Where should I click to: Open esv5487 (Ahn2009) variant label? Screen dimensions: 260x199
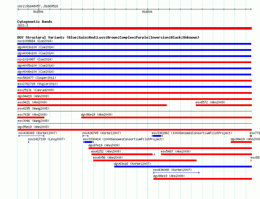(x=176, y=151)
